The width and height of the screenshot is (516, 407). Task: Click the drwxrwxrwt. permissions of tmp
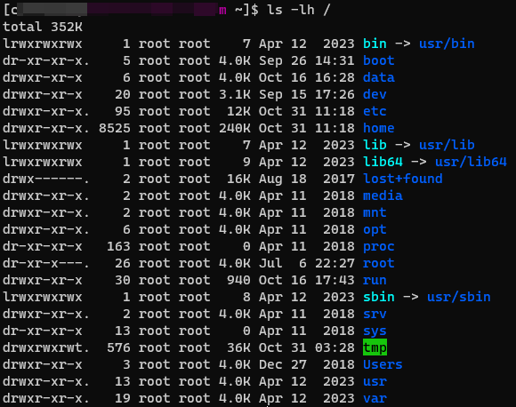click(46, 347)
